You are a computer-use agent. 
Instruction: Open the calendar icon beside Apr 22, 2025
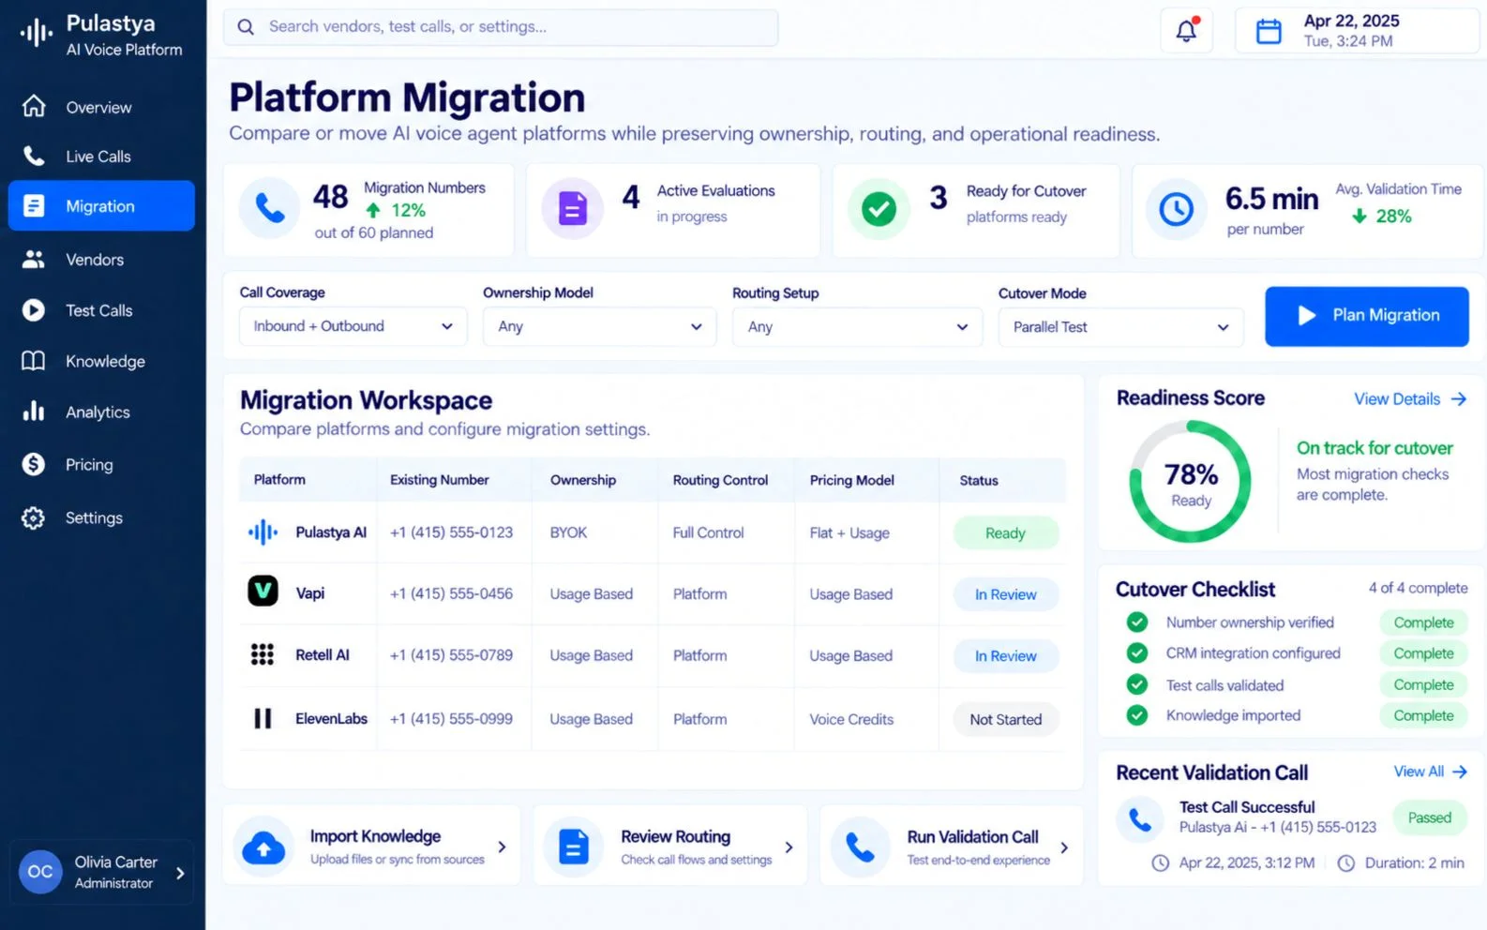click(1269, 31)
